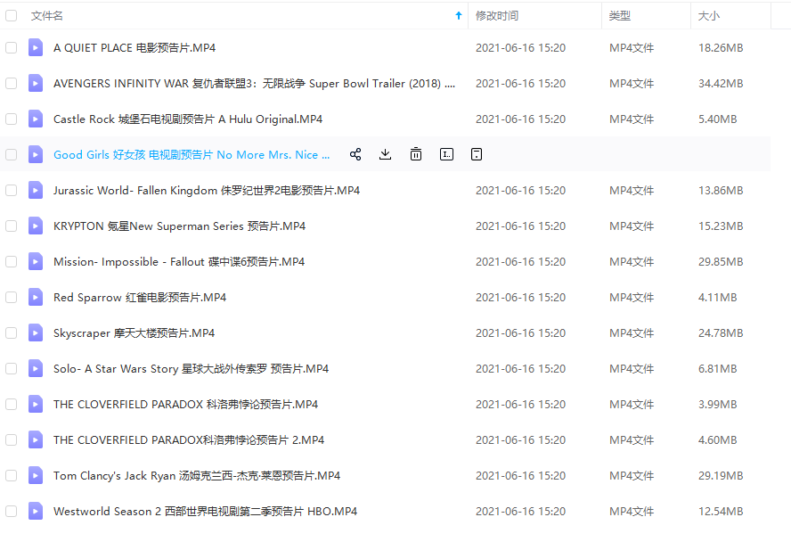Click the trash icon to delete Good Girls
Image resolution: width=791 pixels, height=550 pixels.
[x=416, y=154]
